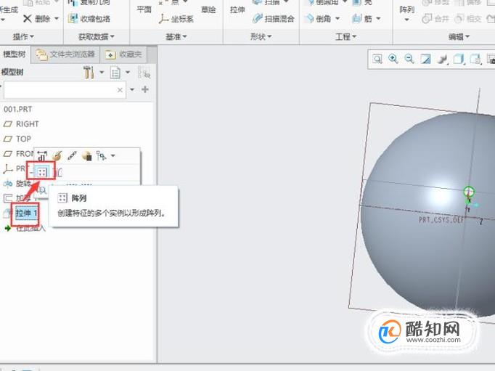Select the 旋转 feature in tree
The width and height of the screenshot is (495, 371).
(x=17, y=184)
